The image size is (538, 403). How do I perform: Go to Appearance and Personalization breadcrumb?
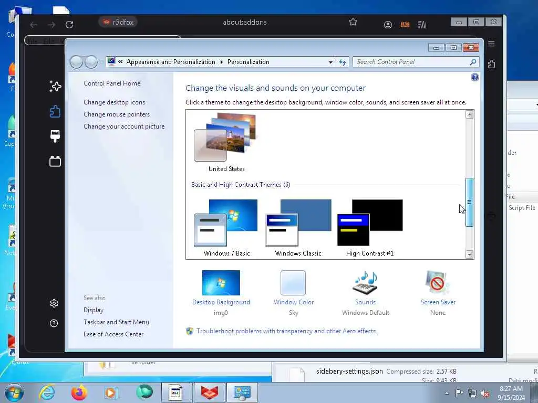click(x=171, y=62)
